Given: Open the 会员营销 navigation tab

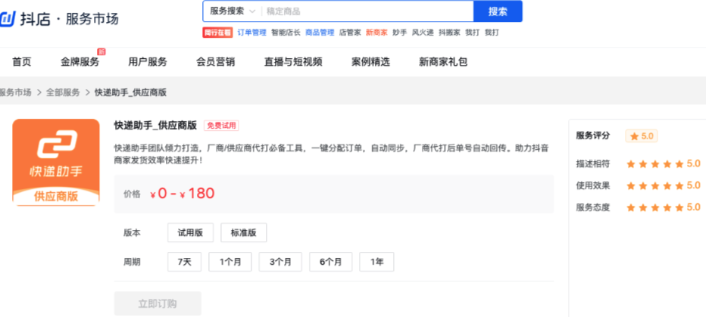Looking at the screenshot, I should tap(215, 62).
